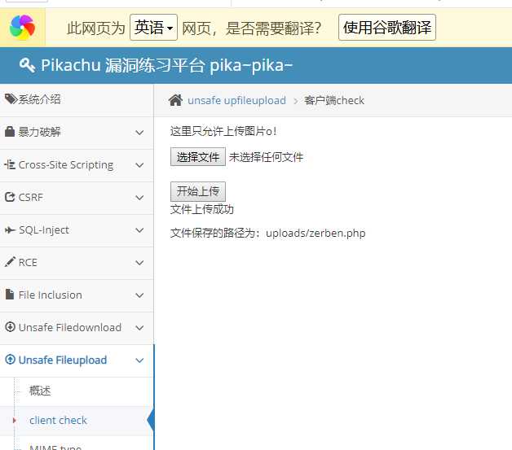
Task: Expand the File Inclusion chevron
Action: coord(139,295)
